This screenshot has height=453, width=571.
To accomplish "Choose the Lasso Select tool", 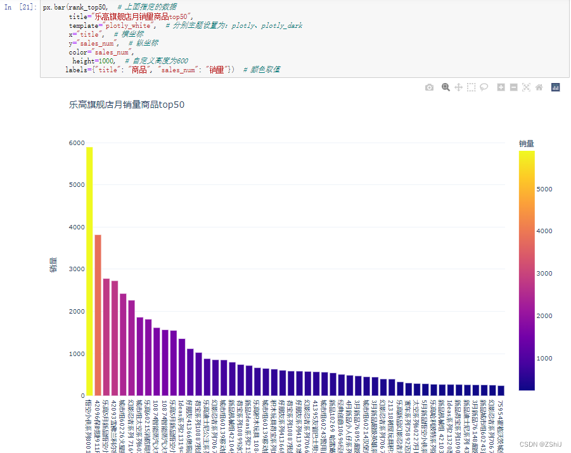I will click(484, 87).
